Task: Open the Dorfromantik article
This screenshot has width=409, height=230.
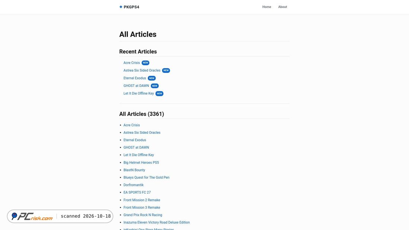Action: (x=133, y=185)
